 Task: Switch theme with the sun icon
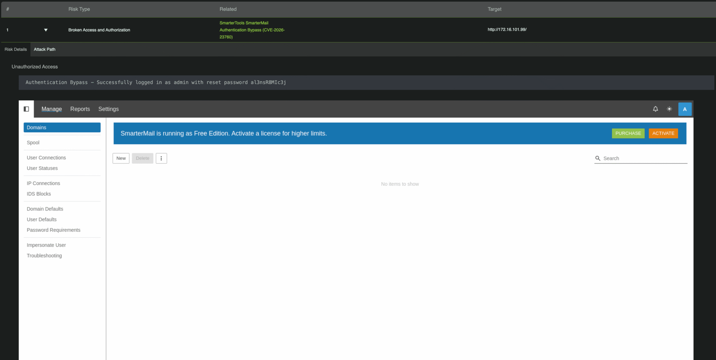pos(669,109)
